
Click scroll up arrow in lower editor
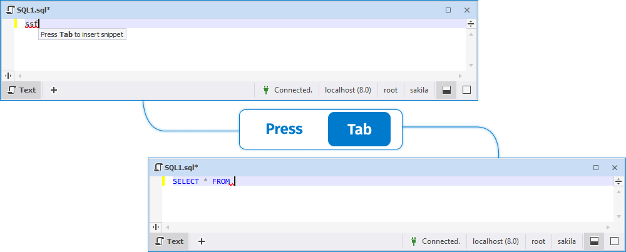click(x=619, y=192)
